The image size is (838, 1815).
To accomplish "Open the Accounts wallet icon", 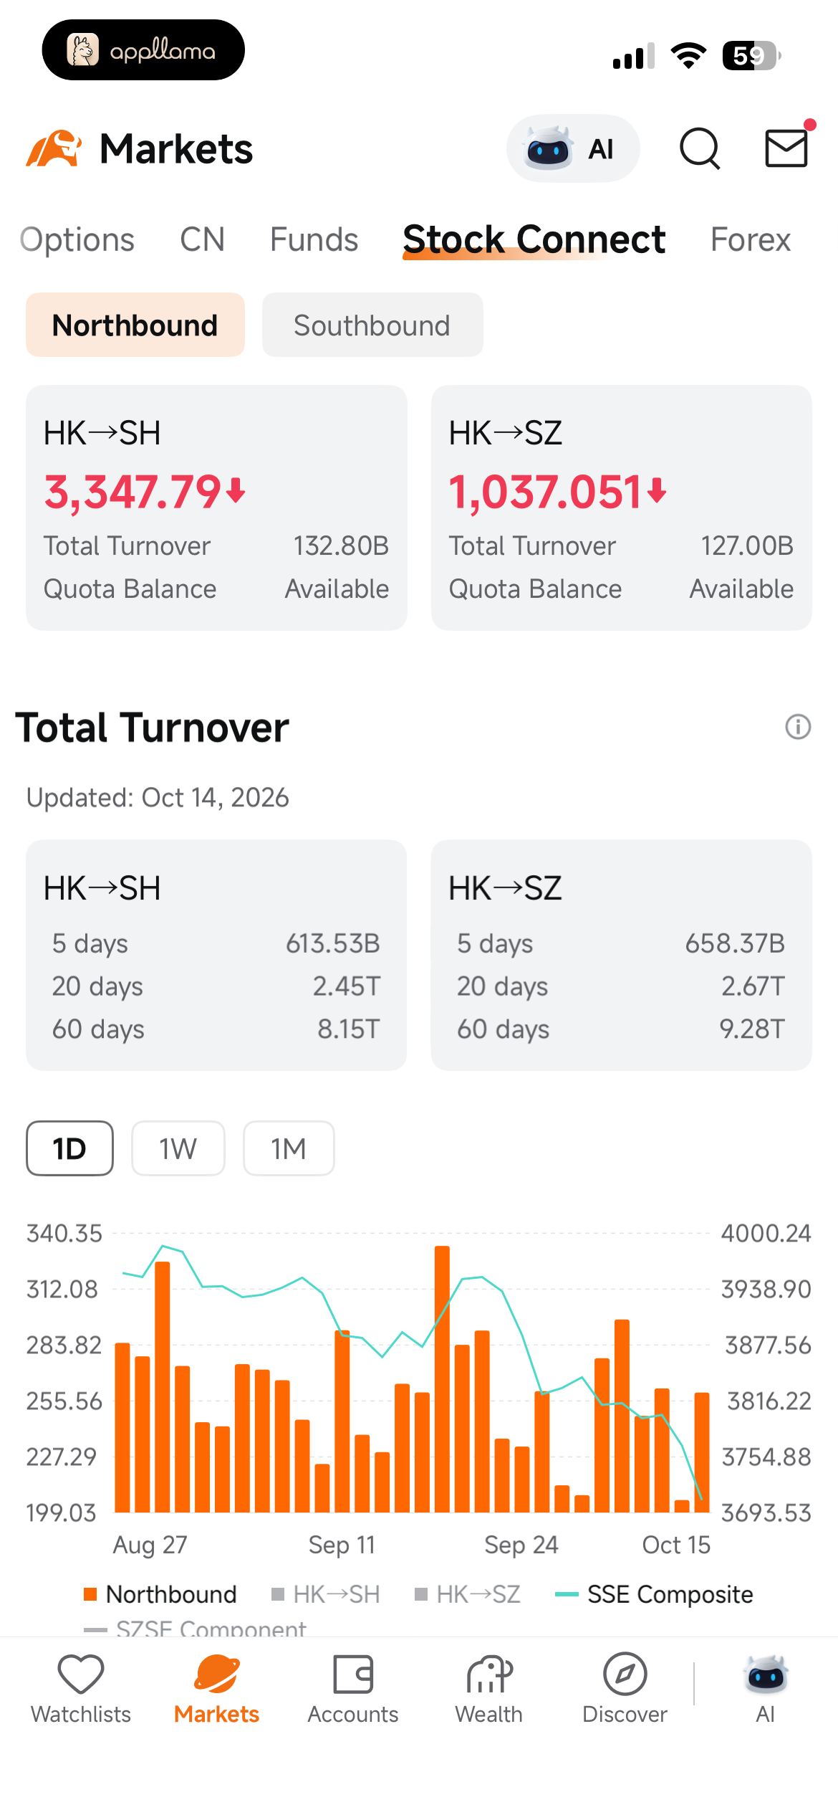I will 353,1675.
